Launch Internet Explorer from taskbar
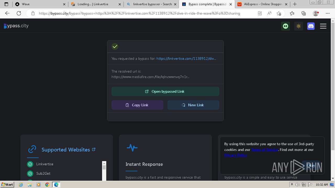 coord(21,185)
